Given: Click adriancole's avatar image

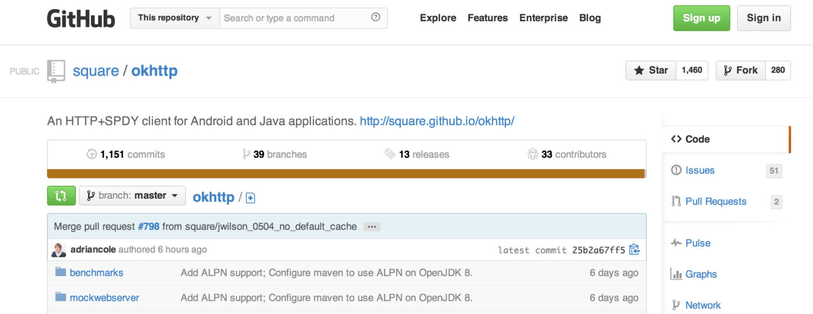Looking at the screenshot, I should coord(59,250).
